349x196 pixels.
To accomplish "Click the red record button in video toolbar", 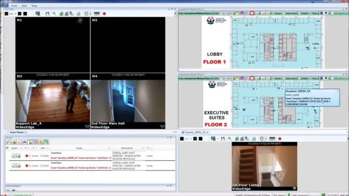I will coord(104,14).
